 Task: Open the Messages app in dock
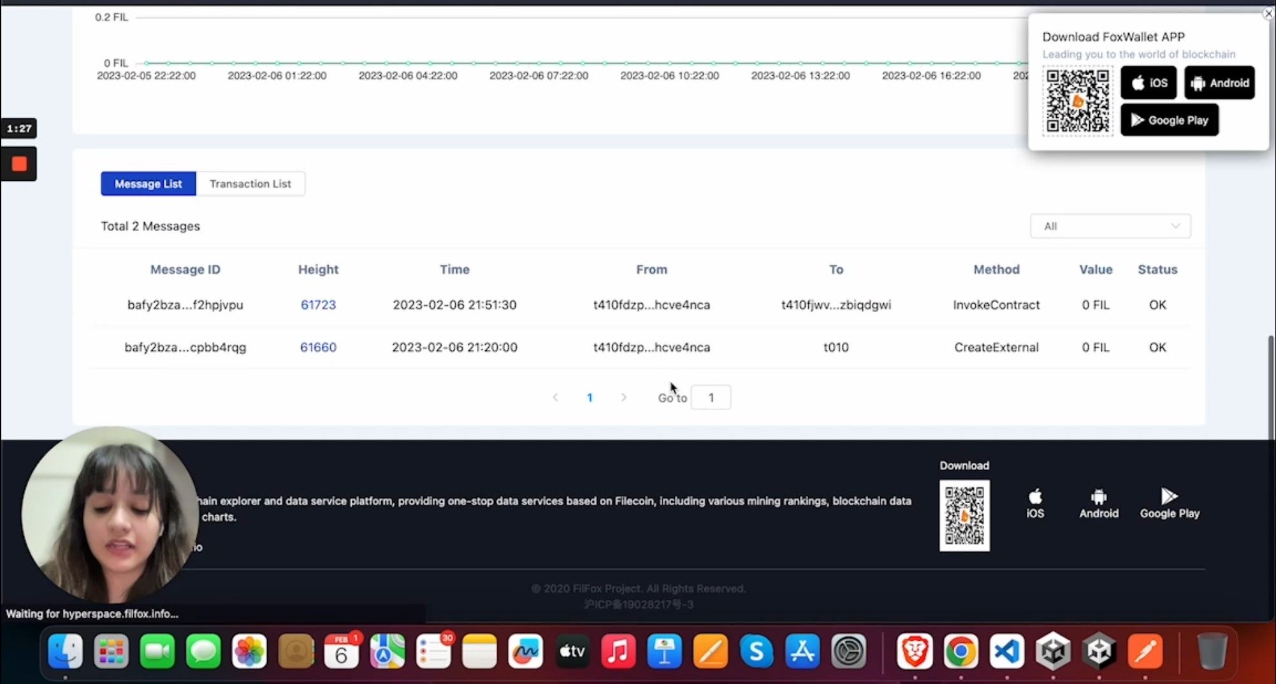click(x=203, y=652)
